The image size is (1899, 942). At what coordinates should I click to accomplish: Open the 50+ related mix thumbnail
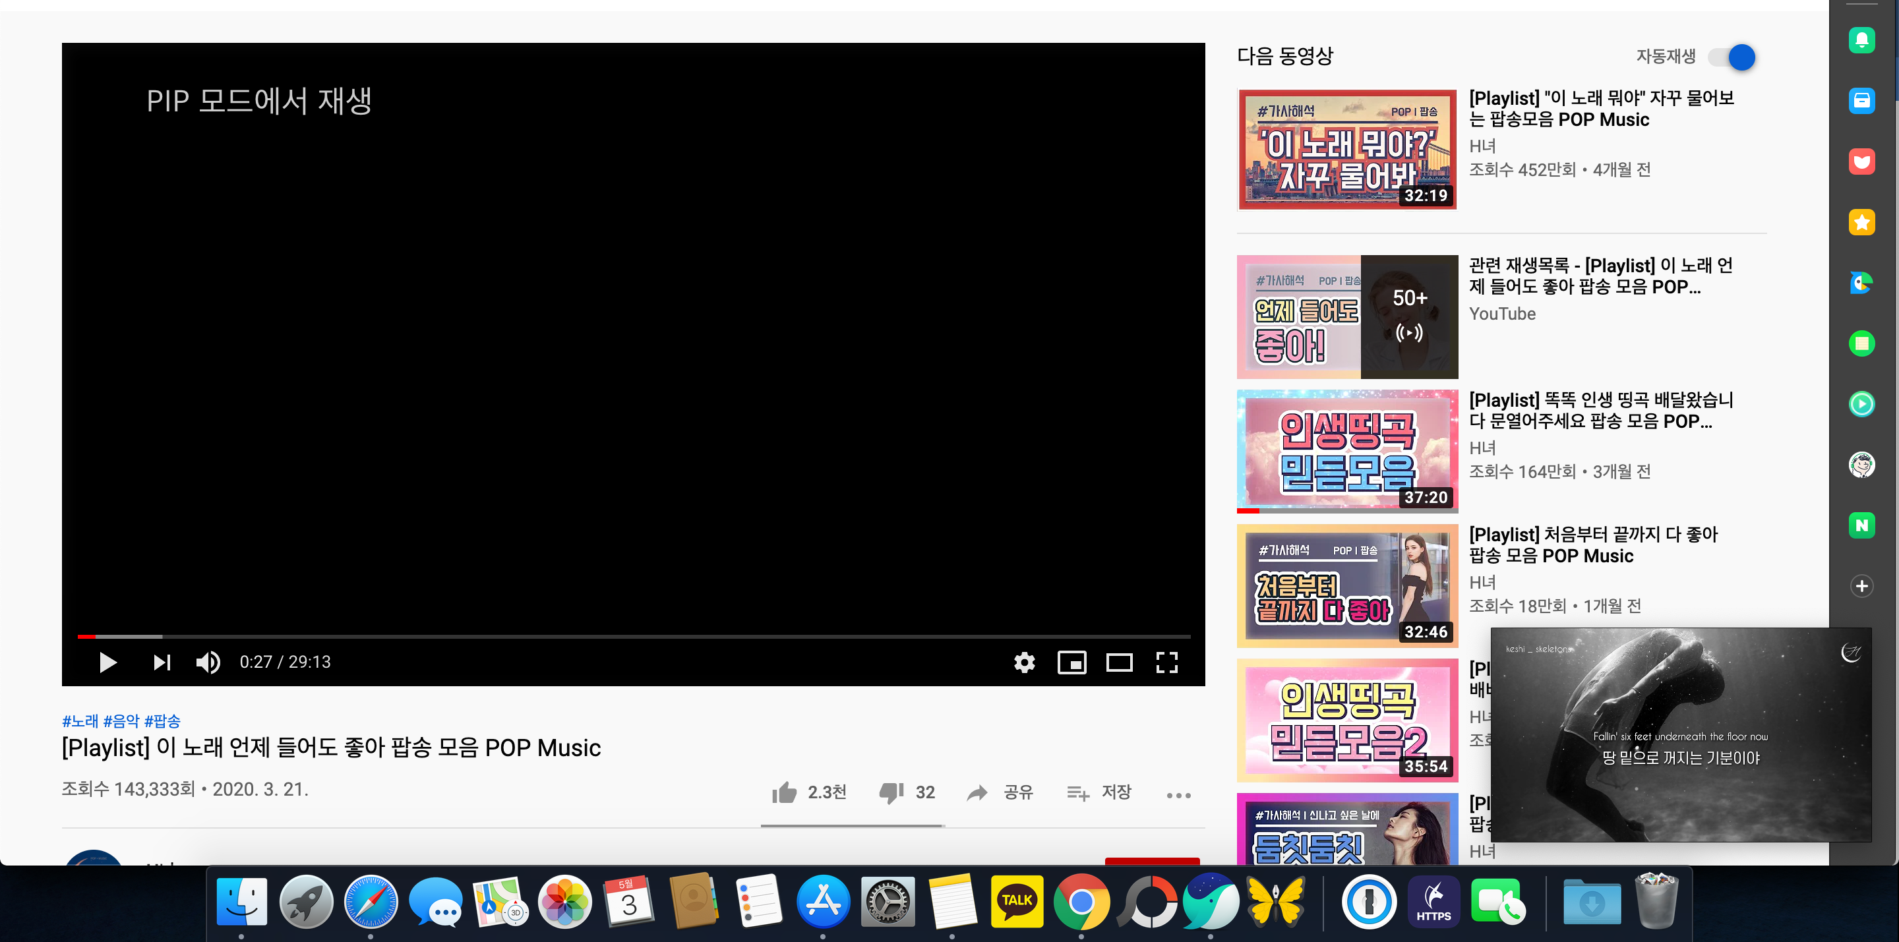1347,316
